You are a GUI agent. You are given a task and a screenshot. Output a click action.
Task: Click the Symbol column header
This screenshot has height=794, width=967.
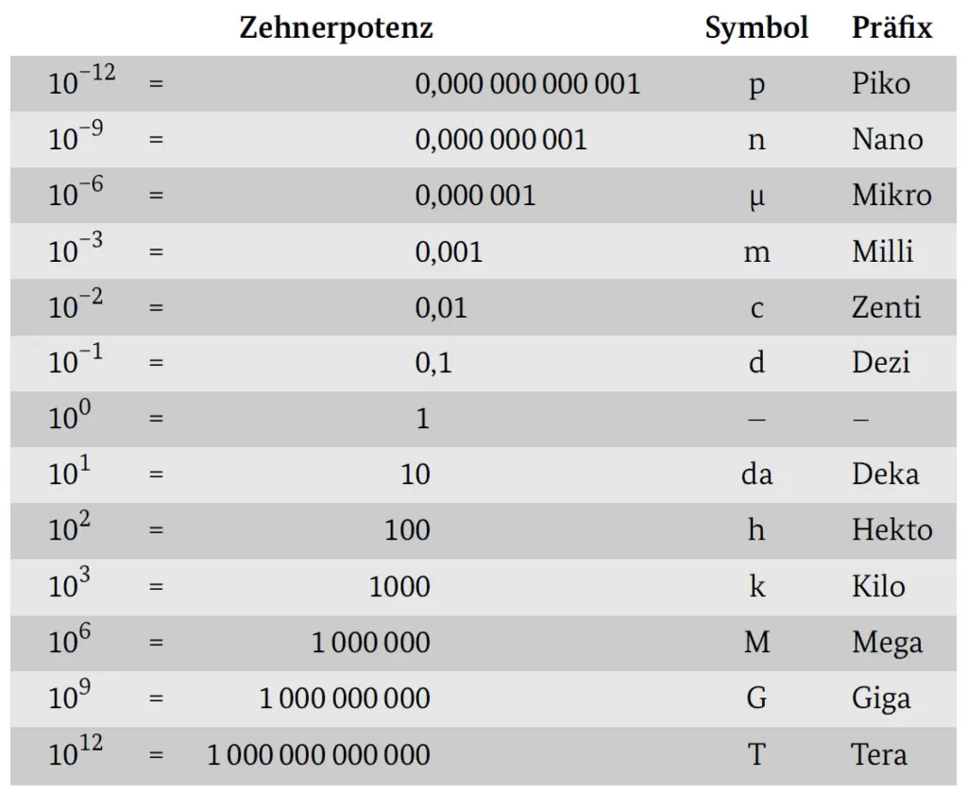[x=756, y=28]
